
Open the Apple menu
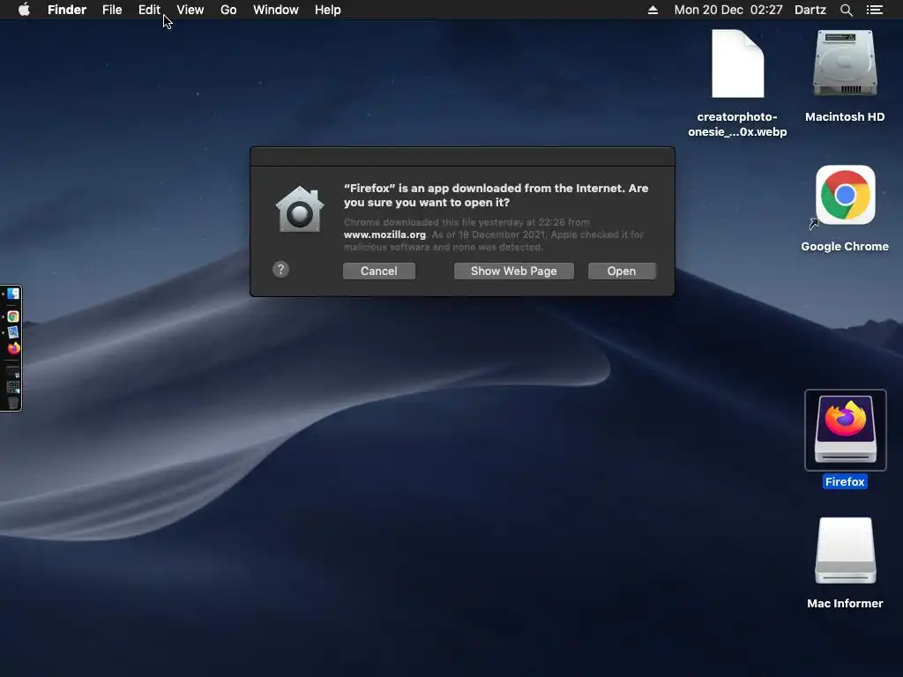click(24, 10)
